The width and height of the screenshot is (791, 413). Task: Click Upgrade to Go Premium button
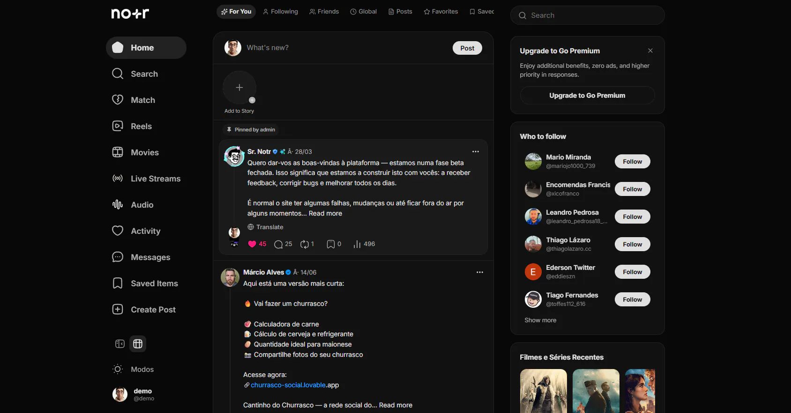pos(588,95)
